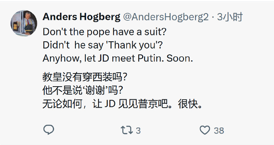Select the line 'Didn't he say Thank you?'
274x145 pixels.
point(102,45)
